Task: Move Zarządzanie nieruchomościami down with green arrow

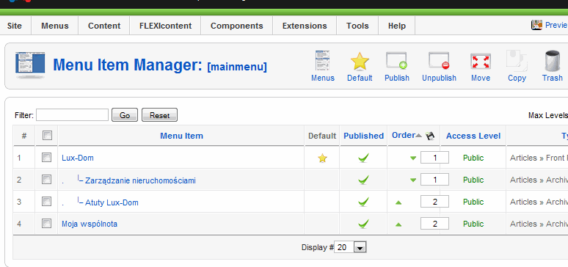Action: [413, 180]
